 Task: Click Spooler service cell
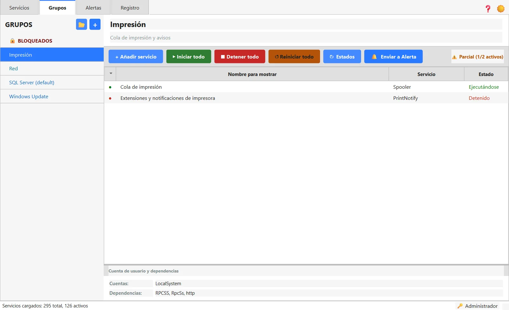(x=402, y=87)
